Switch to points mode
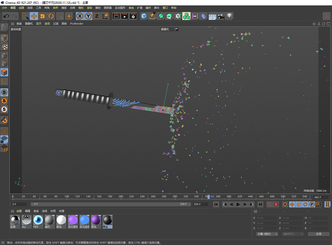This screenshot has width=332, height=245. (x=4, y=55)
